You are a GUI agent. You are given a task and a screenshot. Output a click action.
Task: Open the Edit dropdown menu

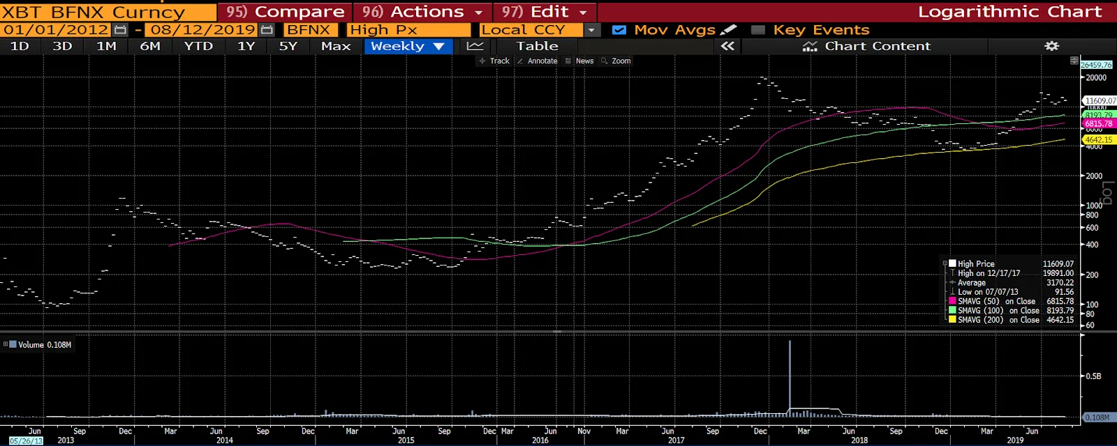545,12
